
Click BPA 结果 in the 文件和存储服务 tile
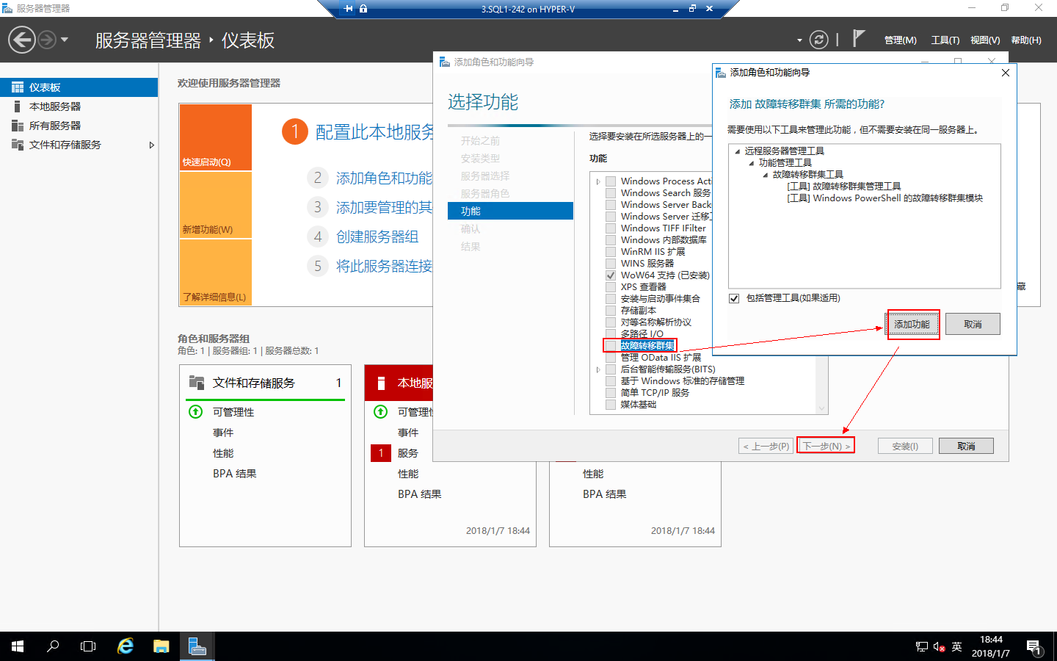tap(235, 474)
